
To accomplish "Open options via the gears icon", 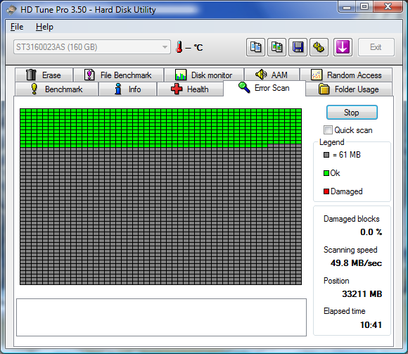I will click(319, 47).
